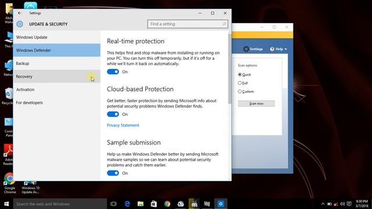Click the Find a setting search box

point(188,24)
